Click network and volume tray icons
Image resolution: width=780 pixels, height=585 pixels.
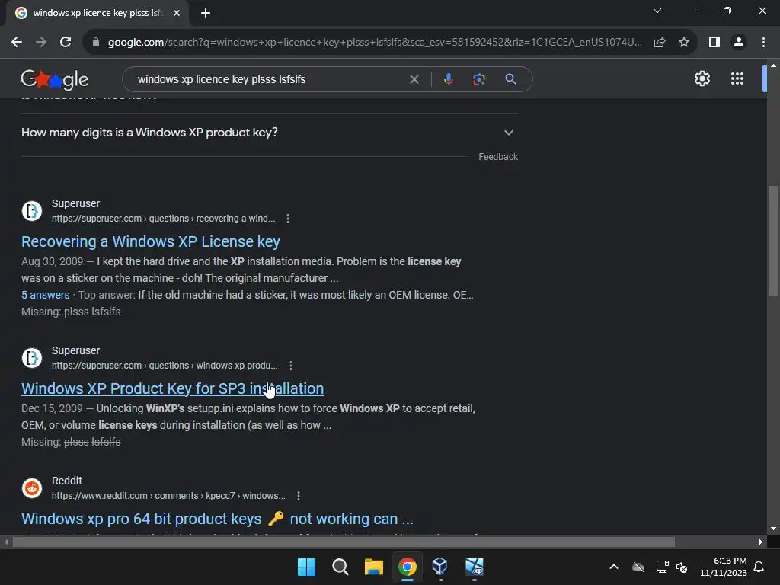tap(672, 567)
